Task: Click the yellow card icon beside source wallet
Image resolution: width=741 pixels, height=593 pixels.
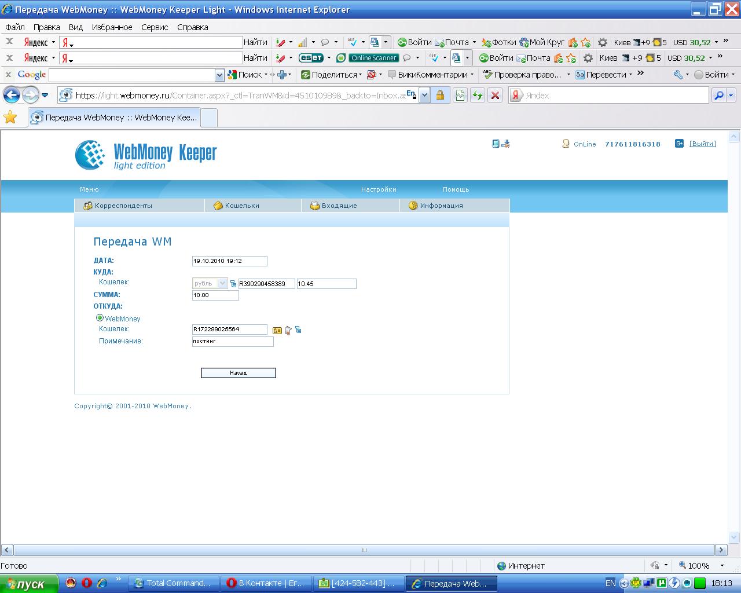Action: click(277, 330)
